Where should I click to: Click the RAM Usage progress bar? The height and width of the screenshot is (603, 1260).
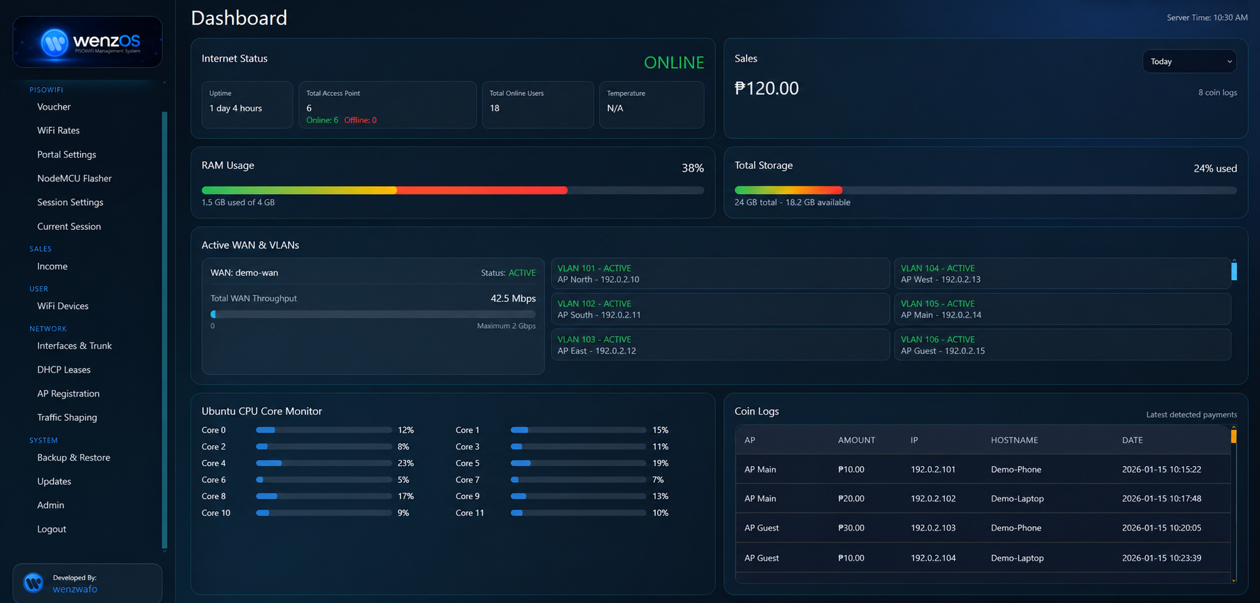(453, 190)
